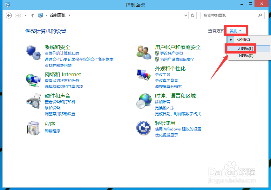Click the Back arrow button

pyautogui.click(x=9, y=16)
